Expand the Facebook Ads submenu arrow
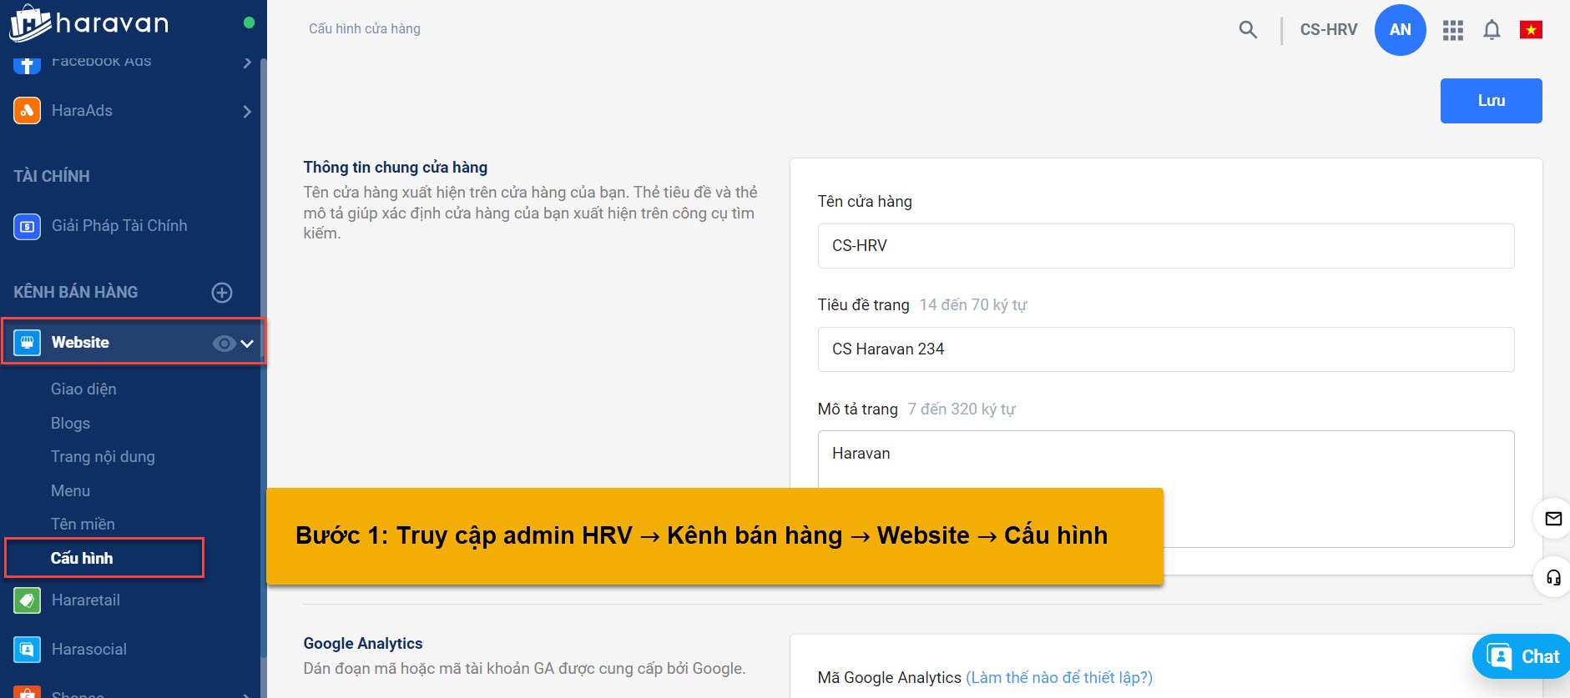 [246, 63]
